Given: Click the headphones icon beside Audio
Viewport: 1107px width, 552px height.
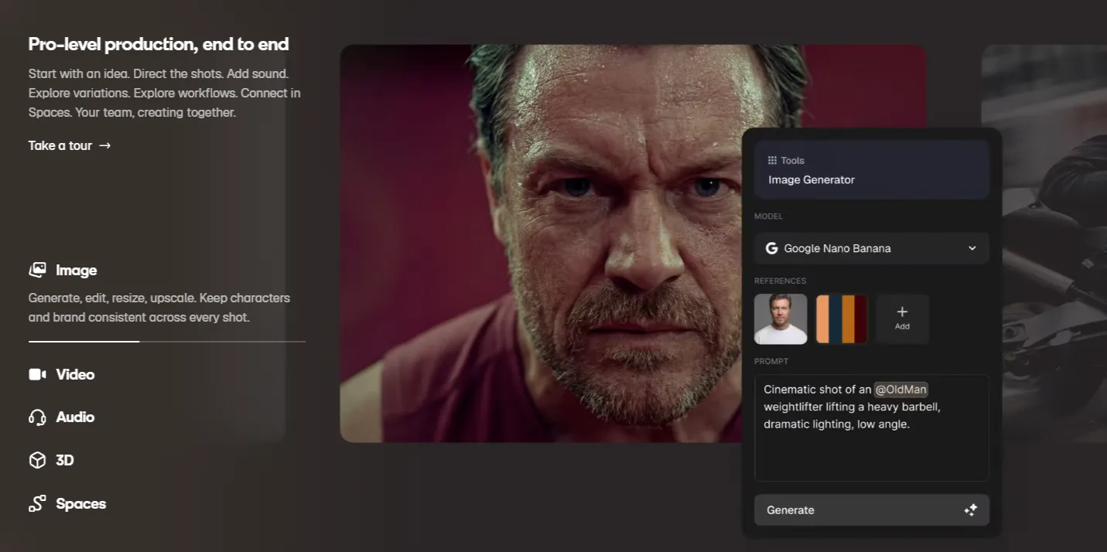Looking at the screenshot, I should 37,417.
